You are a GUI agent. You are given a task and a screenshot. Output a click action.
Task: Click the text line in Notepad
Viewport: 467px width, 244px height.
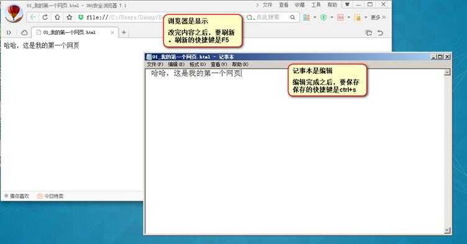click(196, 73)
